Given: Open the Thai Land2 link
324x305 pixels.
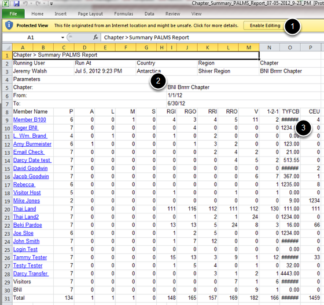Looking at the screenshot, I should click(26, 217).
